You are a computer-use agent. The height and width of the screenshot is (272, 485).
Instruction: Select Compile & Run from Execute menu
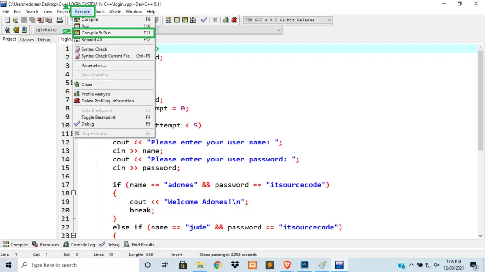pos(114,33)
